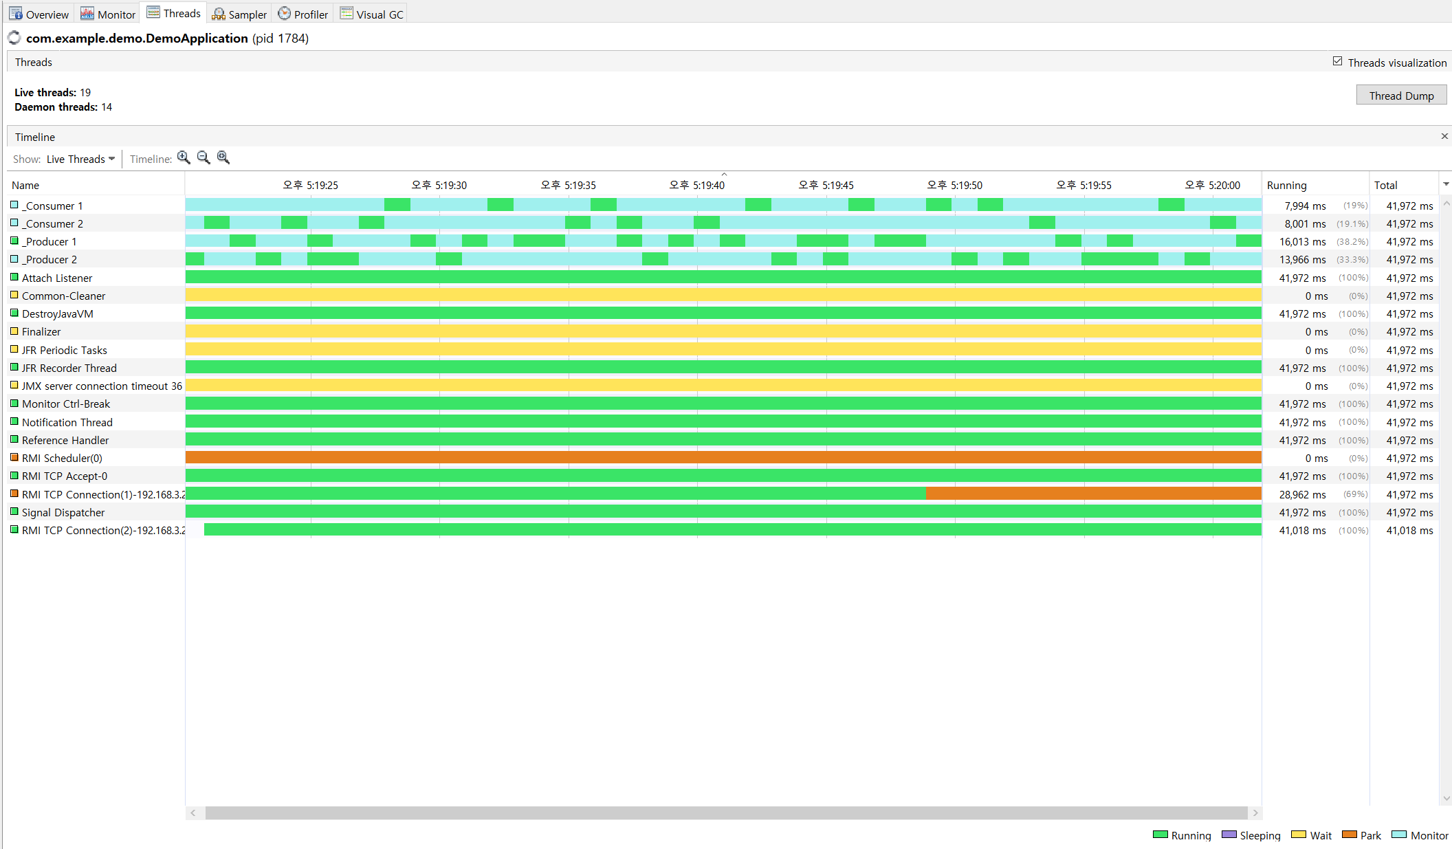Close the Timeline panel
1452x849 pixels.
[1444, 136]
